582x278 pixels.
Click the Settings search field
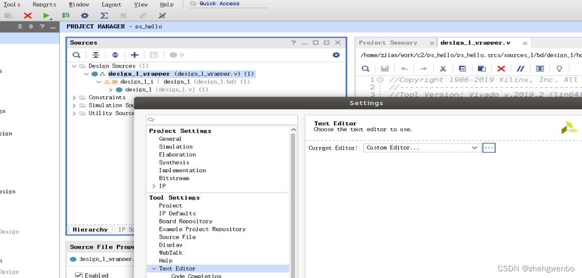pyautogui.click(x=222, y=120)
